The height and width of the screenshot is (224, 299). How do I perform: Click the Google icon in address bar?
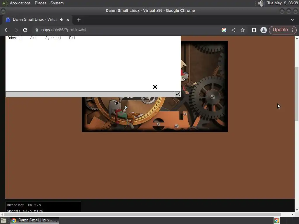click(224, 30)
